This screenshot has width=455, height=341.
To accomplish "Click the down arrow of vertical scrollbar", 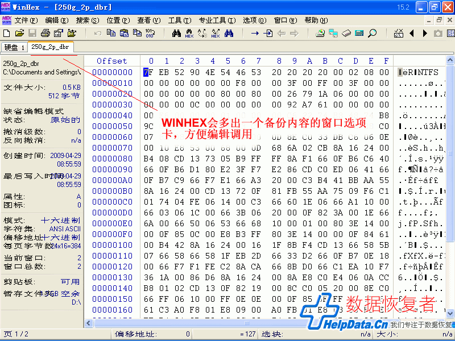I will pos(450,314).
